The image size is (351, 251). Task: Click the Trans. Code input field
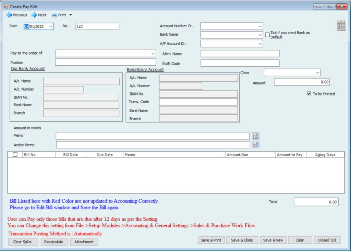click(x=198, y=102)
